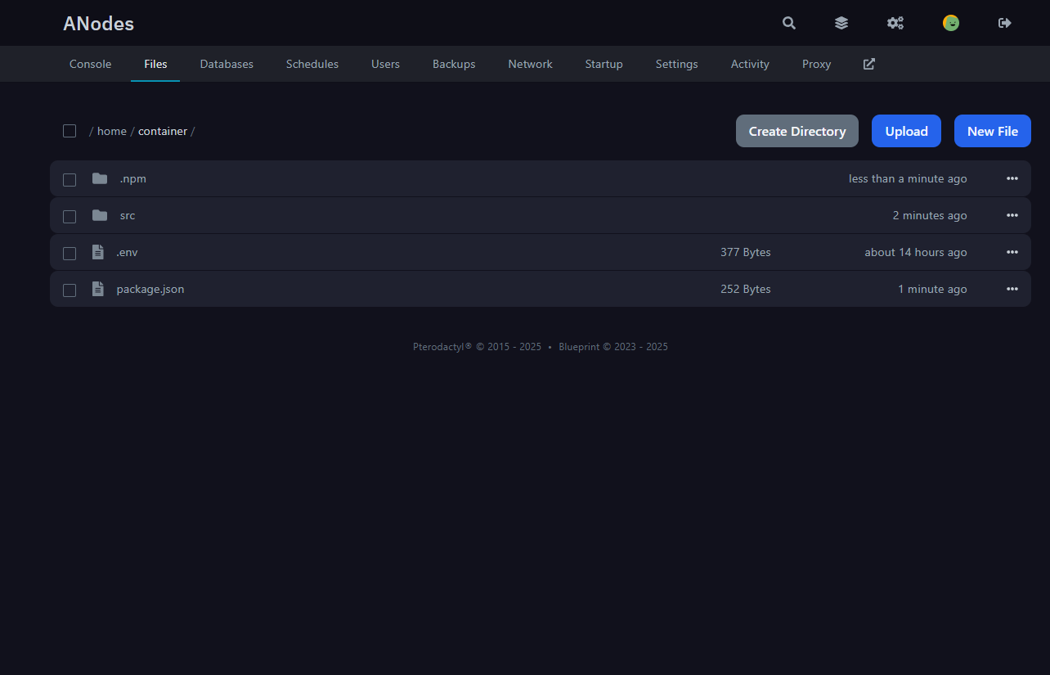Click the Create Directory button
The width and height of the screenshot is (1050, 675).
(x=796, y=131)
